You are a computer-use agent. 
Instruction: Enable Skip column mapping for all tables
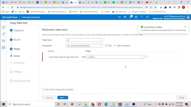coord(43,89)
